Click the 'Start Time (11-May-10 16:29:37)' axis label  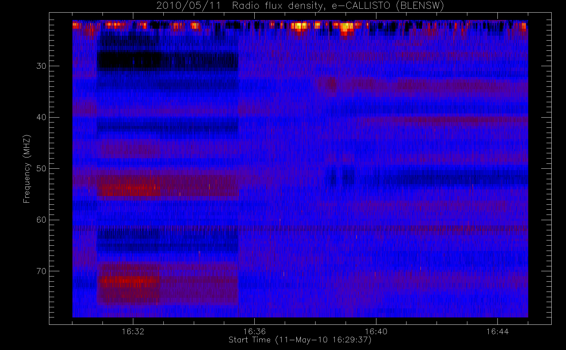(300, 340)
